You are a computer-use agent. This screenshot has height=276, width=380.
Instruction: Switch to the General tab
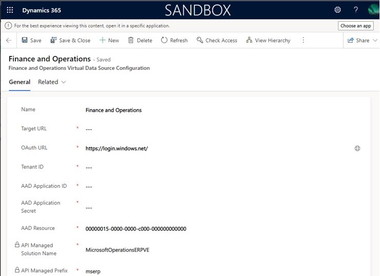(19, 82)
